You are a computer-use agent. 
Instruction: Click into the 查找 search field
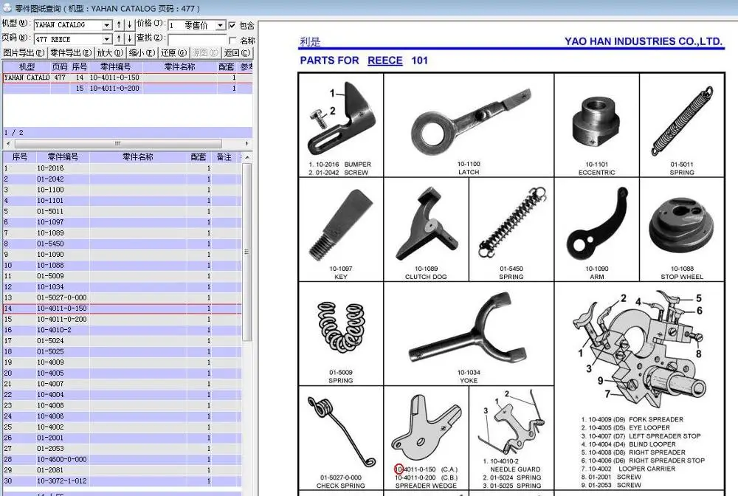coord(197,40)
